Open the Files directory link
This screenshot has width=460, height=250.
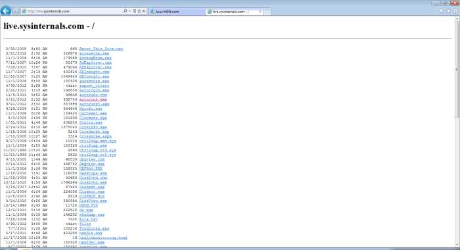85,224
